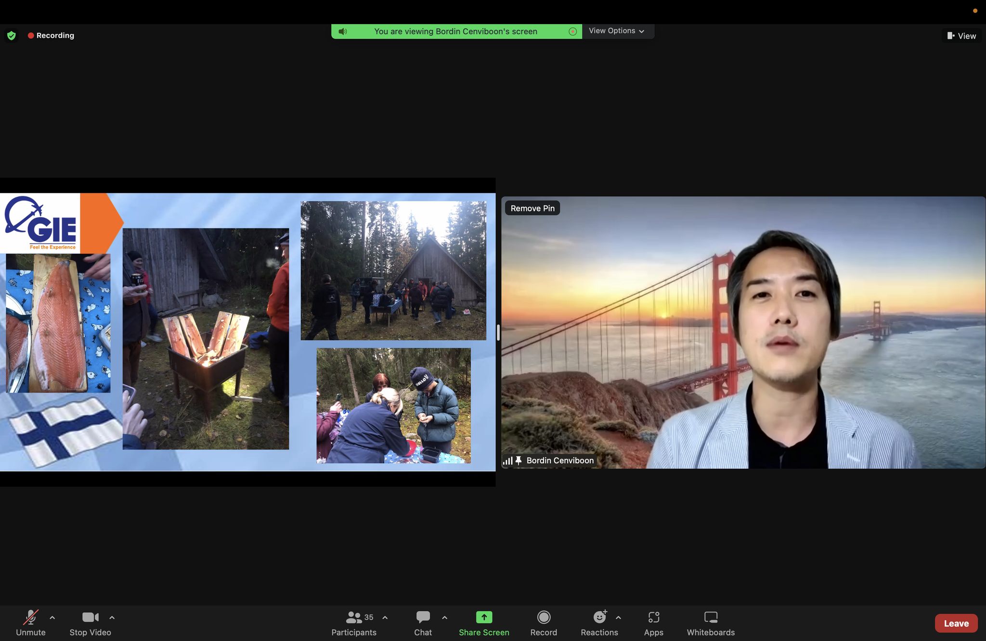
Task: Click the green Share Screen icon
Action: click(484, 617)
